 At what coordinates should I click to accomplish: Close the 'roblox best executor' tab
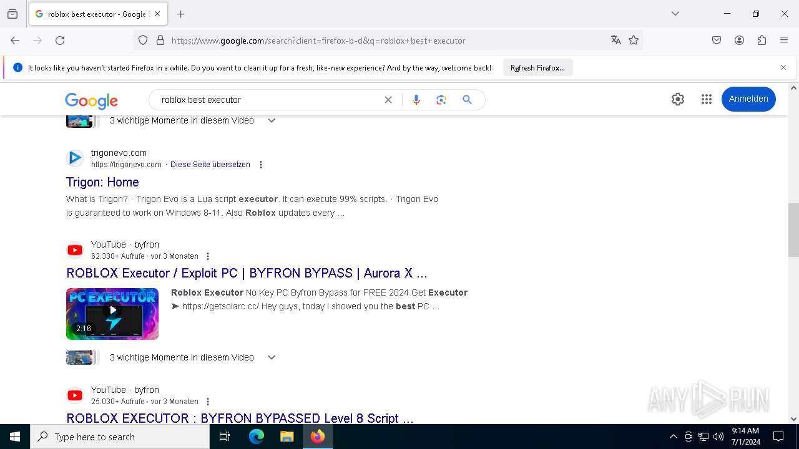[x=157, y=14]
